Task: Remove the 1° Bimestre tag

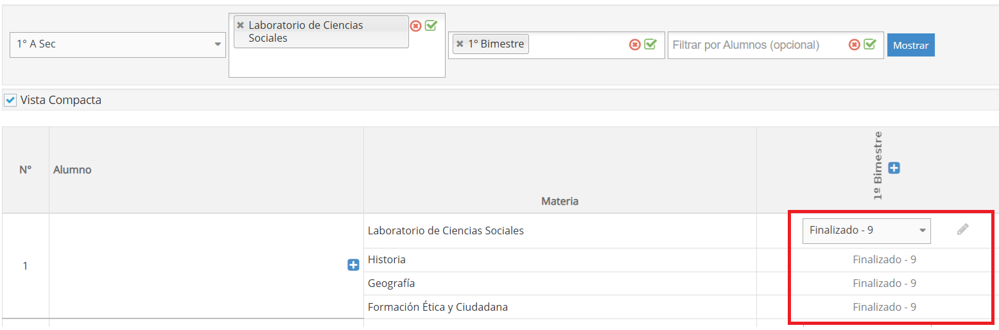Action: 460,44
